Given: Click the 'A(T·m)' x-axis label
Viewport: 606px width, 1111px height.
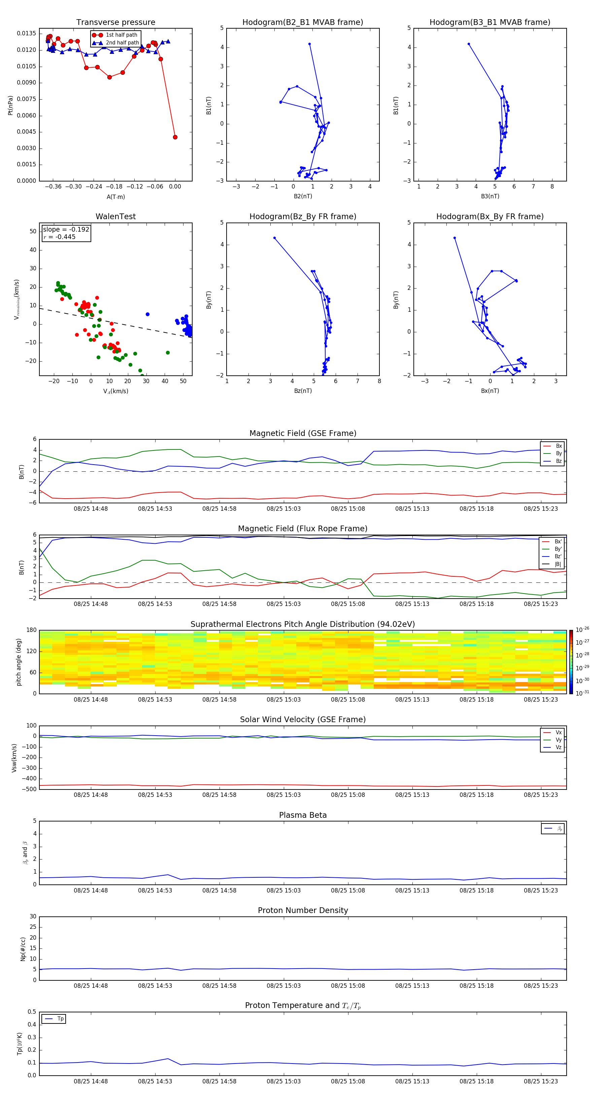Looking at the screenshot, I should point(115,197).
